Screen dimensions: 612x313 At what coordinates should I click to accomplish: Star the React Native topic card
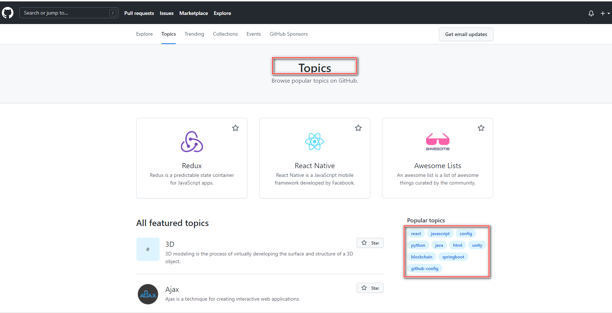click(358, 128)
